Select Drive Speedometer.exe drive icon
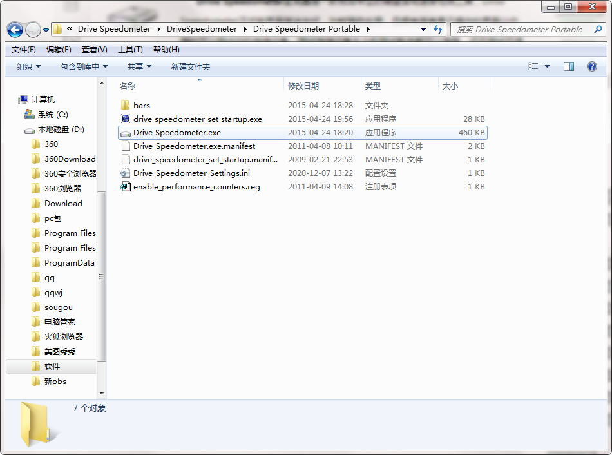612x455 pixels. pos(125,133)
